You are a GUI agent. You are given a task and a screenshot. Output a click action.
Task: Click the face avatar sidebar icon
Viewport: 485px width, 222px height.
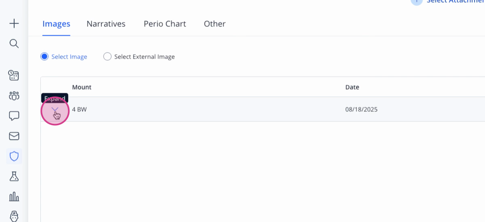click(x=14, y=216)
